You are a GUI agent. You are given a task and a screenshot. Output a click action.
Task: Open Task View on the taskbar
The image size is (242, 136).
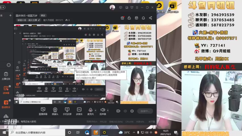(78, 132)
